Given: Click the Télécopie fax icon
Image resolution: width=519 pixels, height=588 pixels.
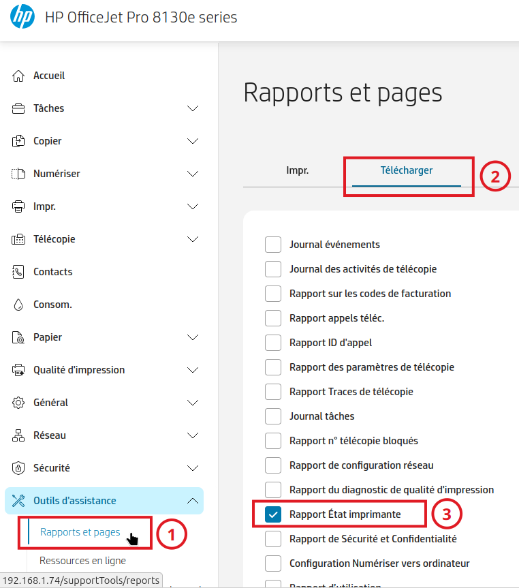Looking at the screenshot, I should tap(19, 239).
